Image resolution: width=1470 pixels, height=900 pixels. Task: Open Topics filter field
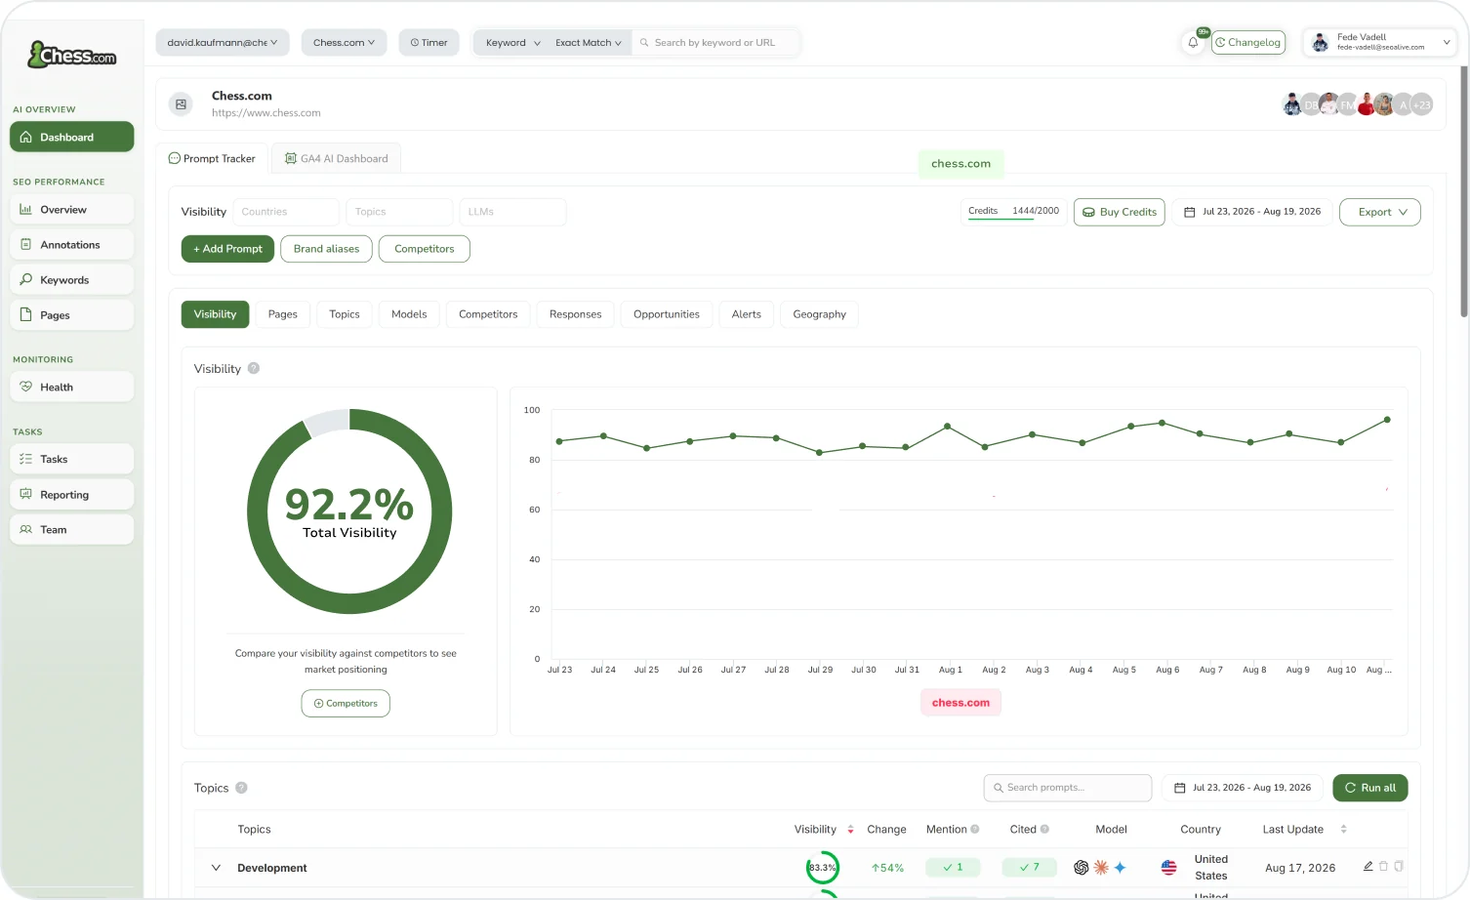[399, 212]
